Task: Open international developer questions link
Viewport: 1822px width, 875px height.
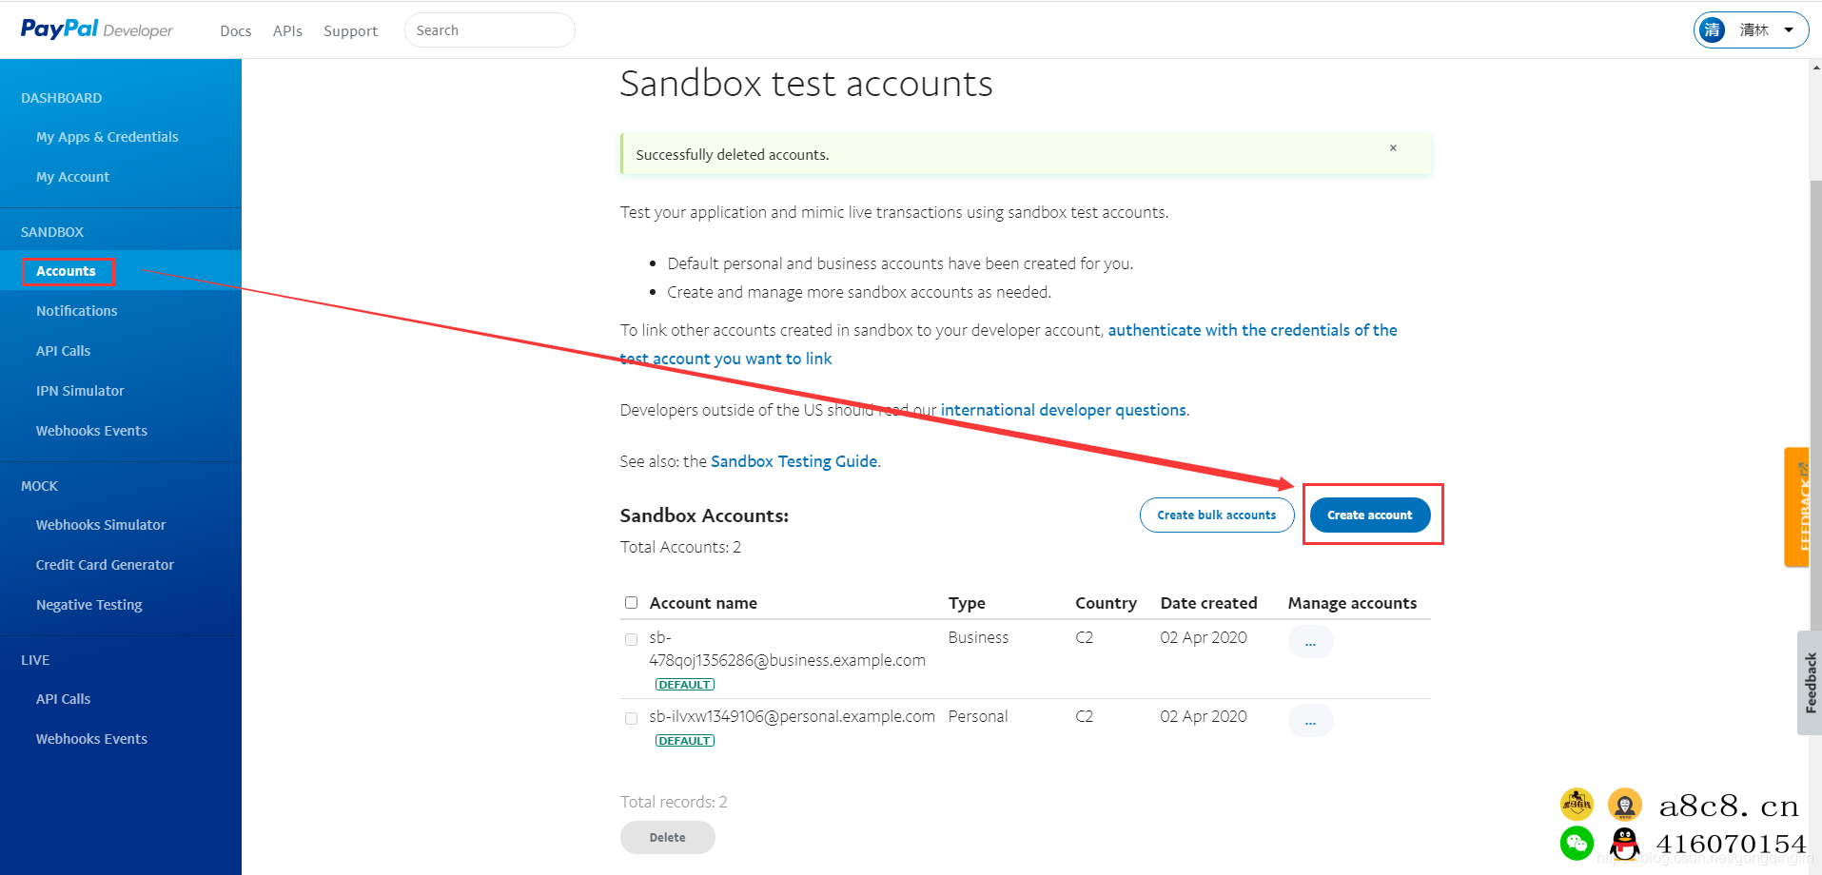Action: click(x=1064, y=410)
